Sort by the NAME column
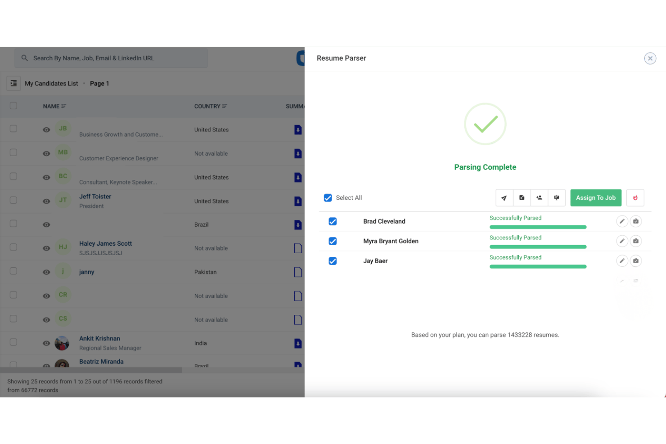 (54, 107)
